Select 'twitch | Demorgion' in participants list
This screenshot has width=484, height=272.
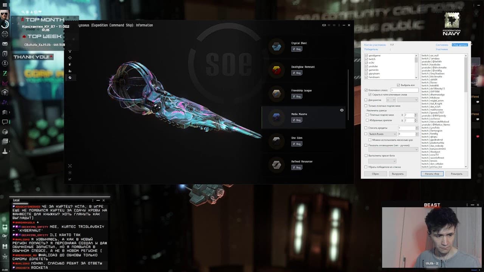click(x=431, y=130)
